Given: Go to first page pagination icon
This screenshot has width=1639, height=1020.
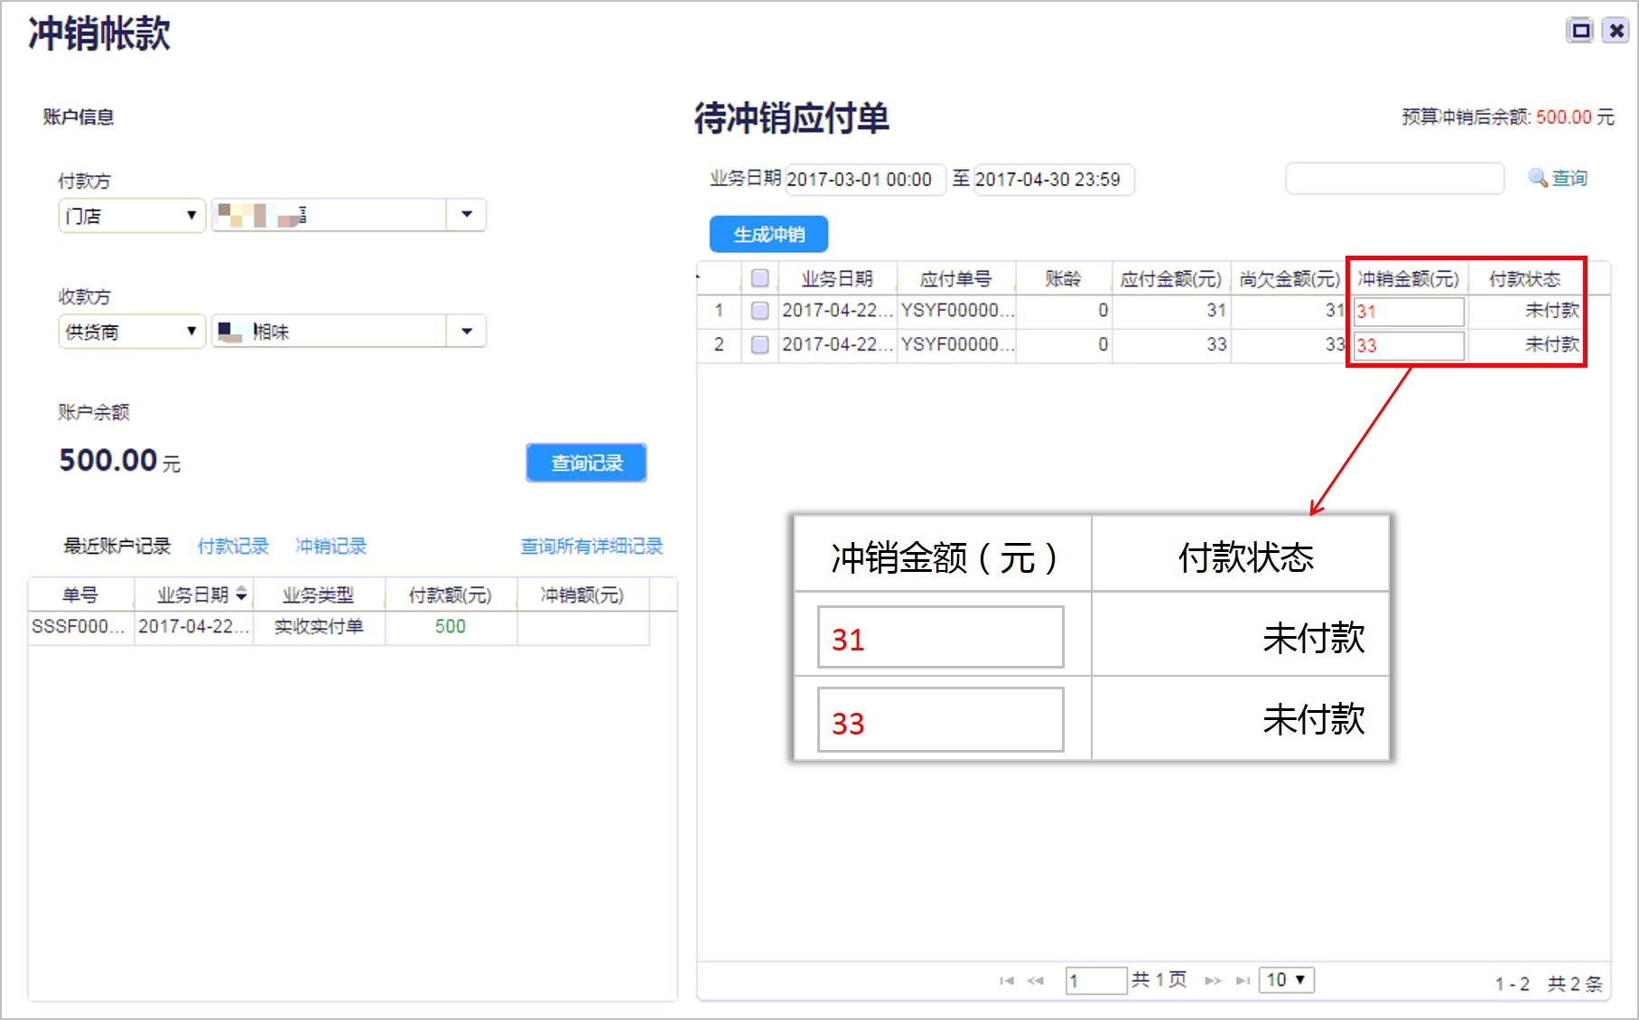Looking at the screenshot, I should (x=1006, y=980).
